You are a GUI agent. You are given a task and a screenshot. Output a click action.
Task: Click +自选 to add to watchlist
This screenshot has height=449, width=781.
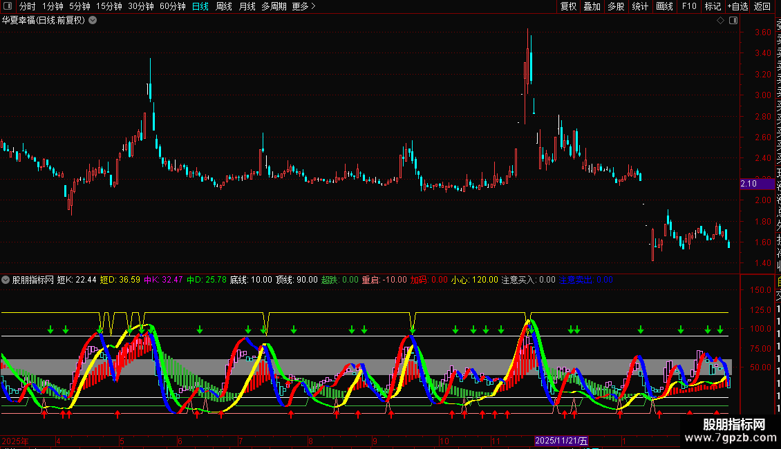coord(737,6)
